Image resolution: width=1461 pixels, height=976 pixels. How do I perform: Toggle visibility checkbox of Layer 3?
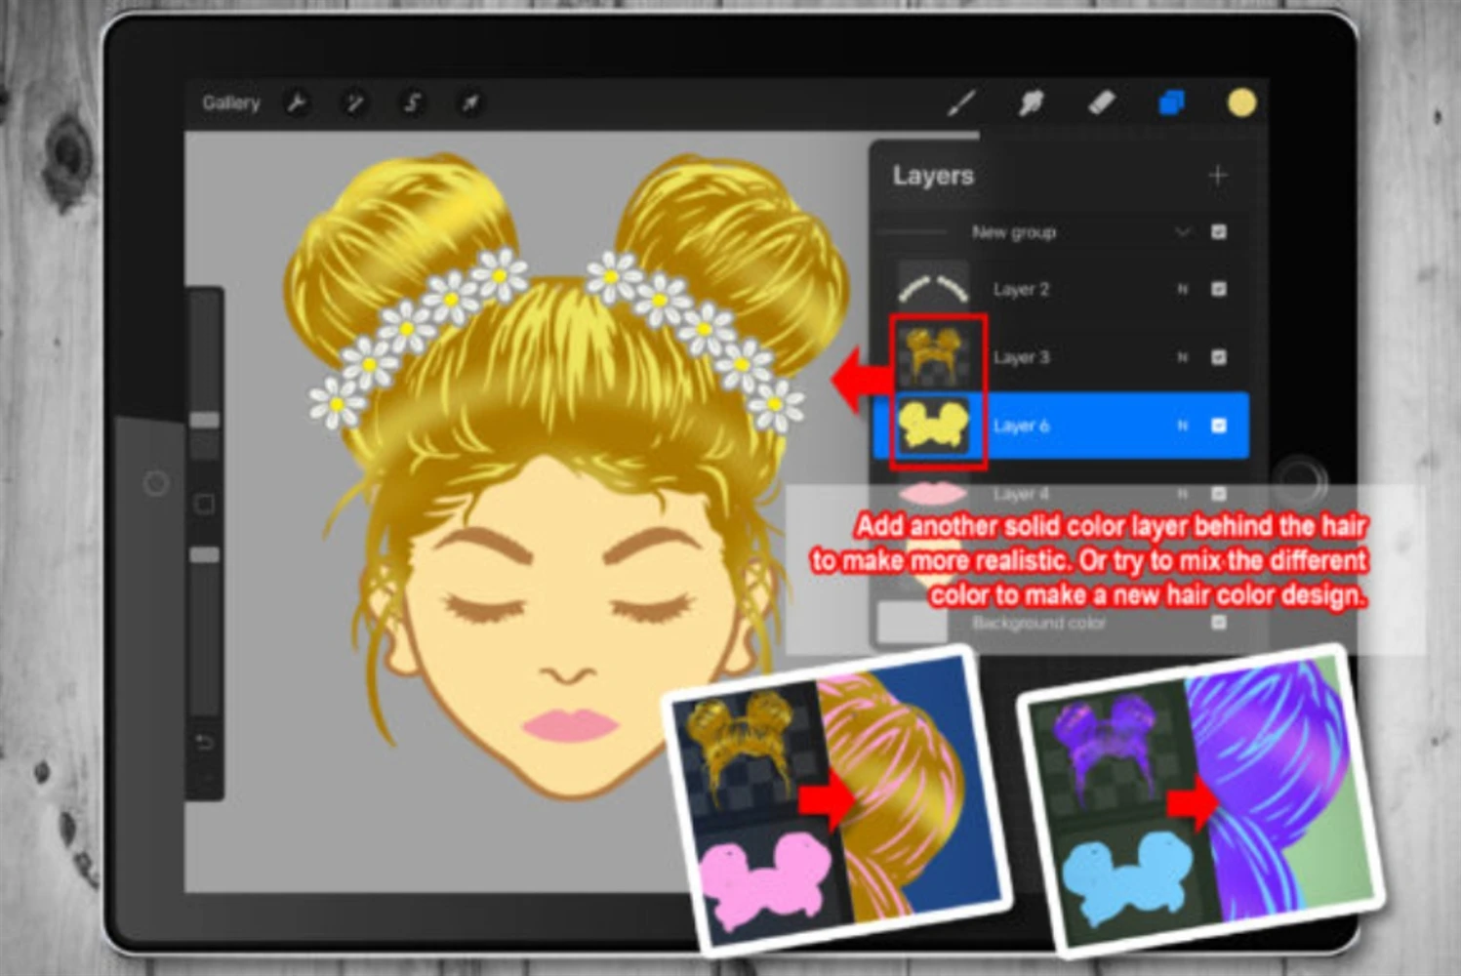1218,357
